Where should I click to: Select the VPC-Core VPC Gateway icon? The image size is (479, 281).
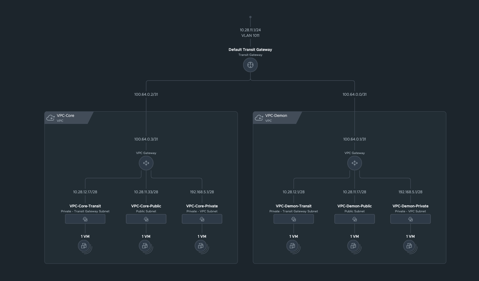pyautogui.click(x=146, y=163)
